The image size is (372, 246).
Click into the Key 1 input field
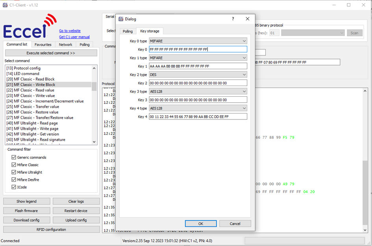click(x=198, y=66)
